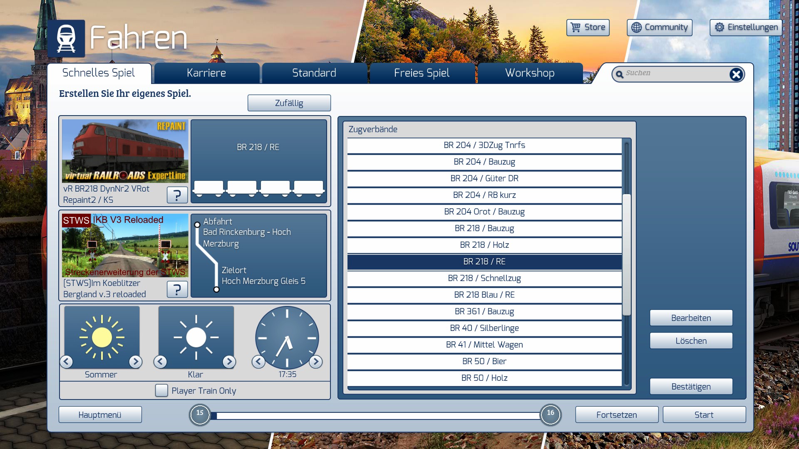The height and width of the screenshot is (449, 799).
Task: Click the previous season arrow
Action: click(x=67, y=362)
